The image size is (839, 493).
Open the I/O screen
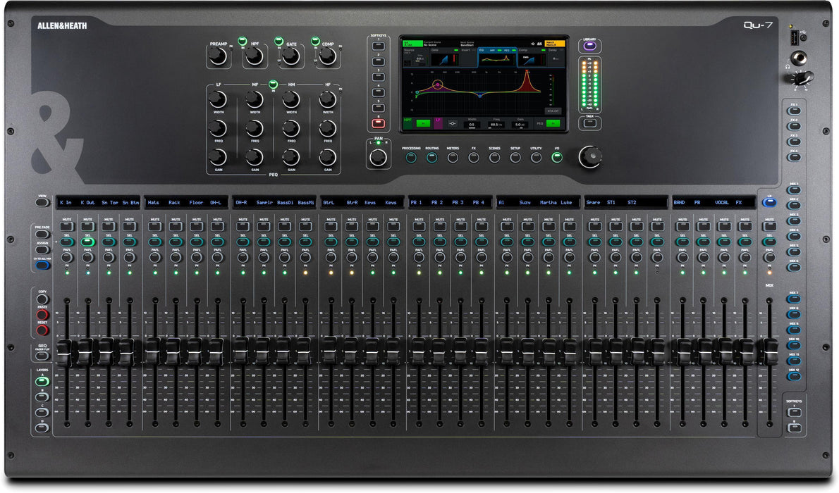[x=557, y=156]
